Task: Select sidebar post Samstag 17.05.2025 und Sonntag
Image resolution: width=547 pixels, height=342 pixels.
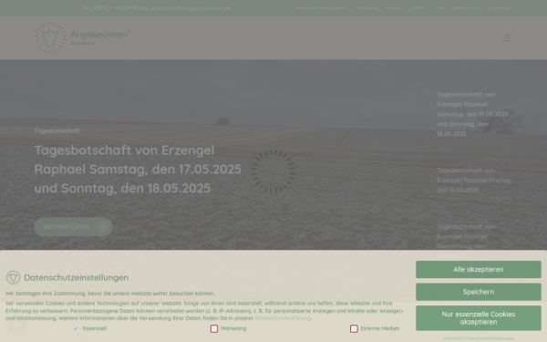Action: coord(472,114)
